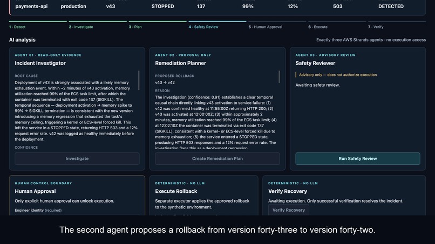The height and width of the screenshot is (244, 435).
Task: Click the AI analysis section title
Action: click(22, 40)
